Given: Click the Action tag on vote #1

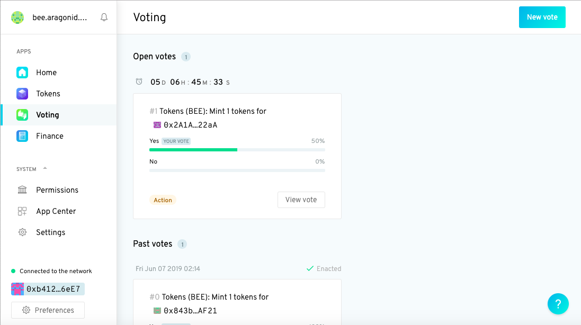Looking at the screenshot, I should pyautogui.click(x=163, y=200).
